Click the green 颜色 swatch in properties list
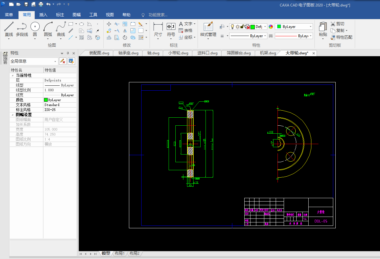The height and width of the screenshot is (259, 380). (x=46, y=100)
